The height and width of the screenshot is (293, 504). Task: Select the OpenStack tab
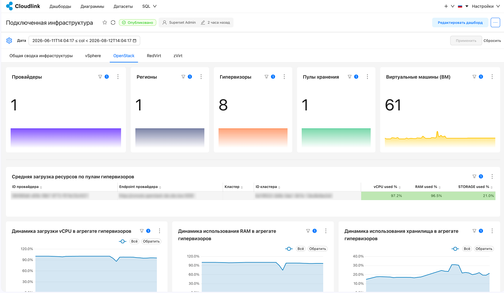pyautogui.click(x=124, y=56)
